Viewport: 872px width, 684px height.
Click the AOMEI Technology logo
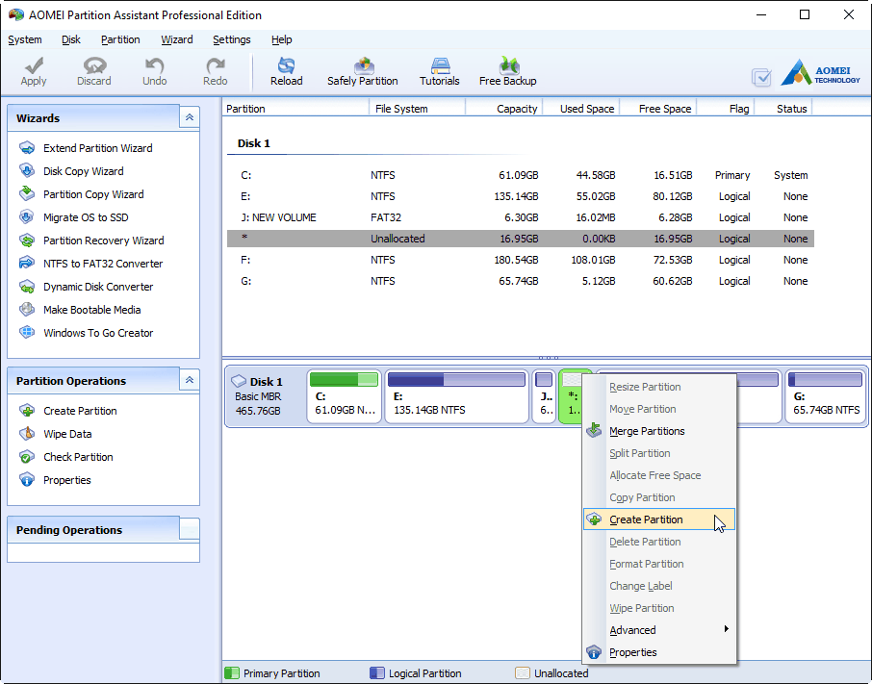point(821,72)
